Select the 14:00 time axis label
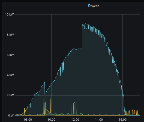 tap(99, 120)
